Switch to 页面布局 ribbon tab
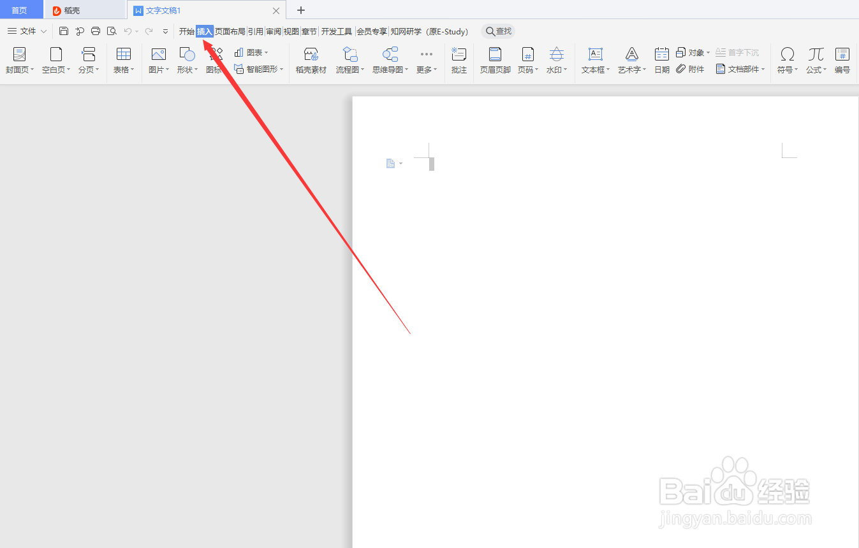 230,31
